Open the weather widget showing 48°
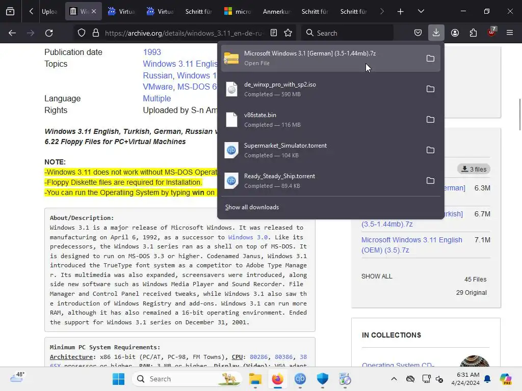The width and height of the screenshot is (522, 391). 17,378
